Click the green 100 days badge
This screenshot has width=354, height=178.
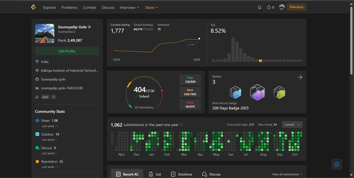(279, 92)
